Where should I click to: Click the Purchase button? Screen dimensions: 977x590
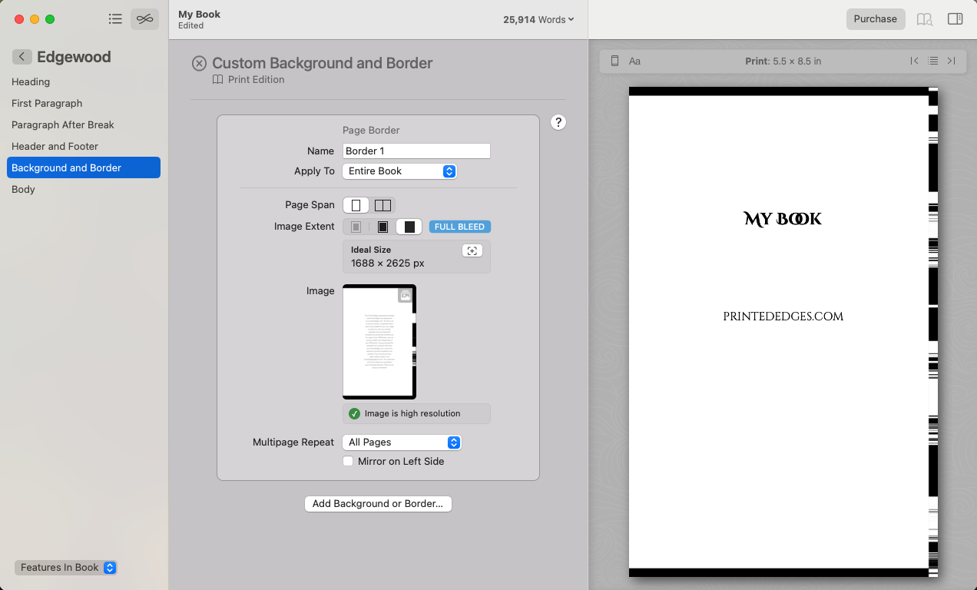point(876,18)
